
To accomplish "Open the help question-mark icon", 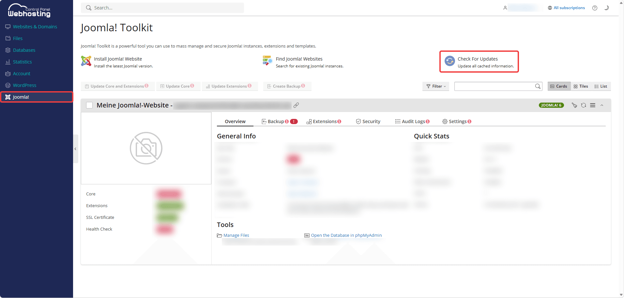I will 595,8.
